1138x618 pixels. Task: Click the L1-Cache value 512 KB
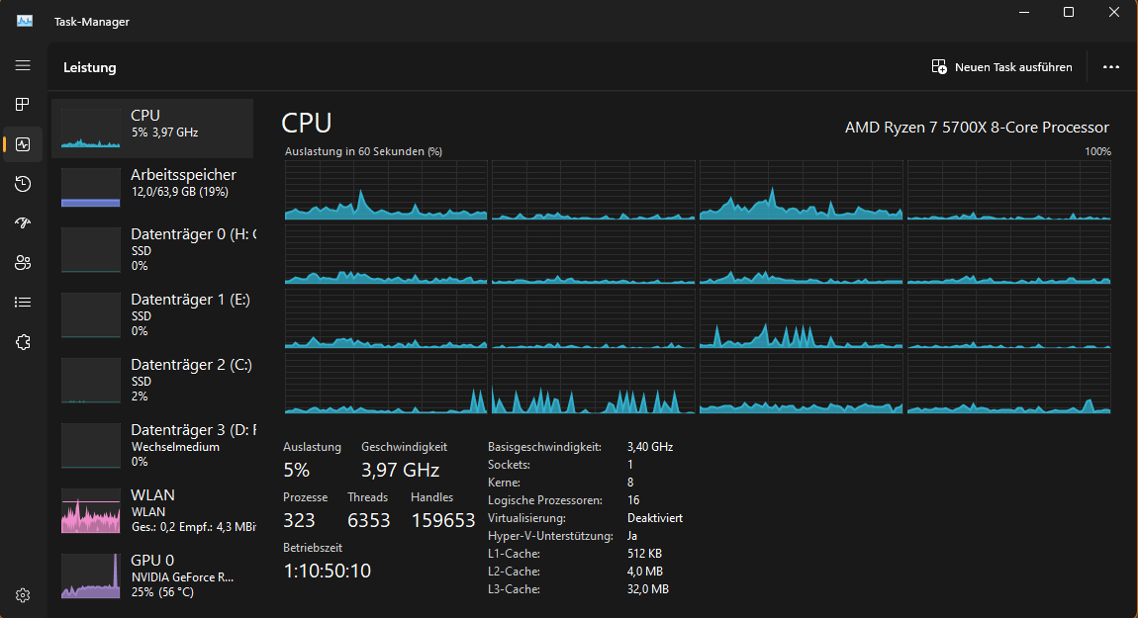[x=644, y=554]
